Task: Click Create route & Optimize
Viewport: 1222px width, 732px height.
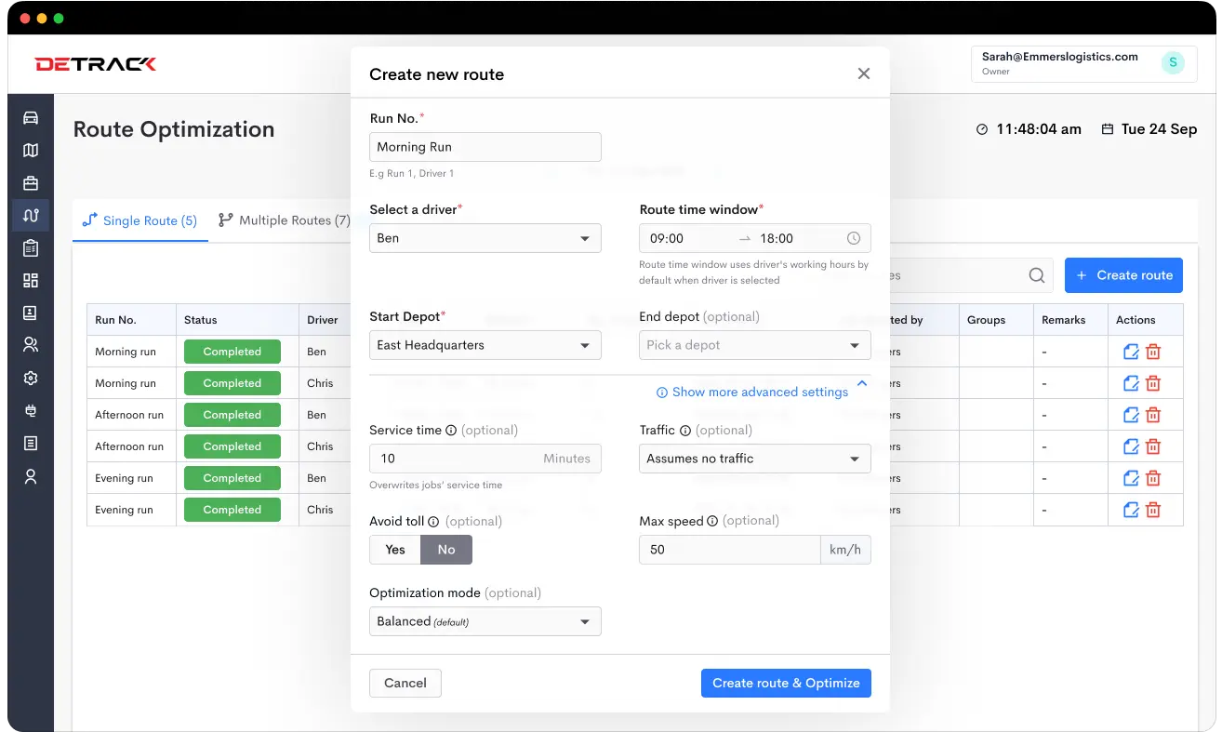Action: click(x=786, y=683)
